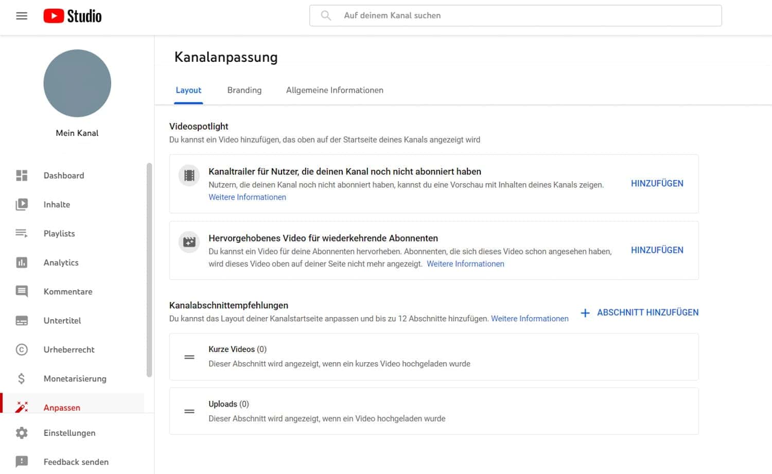The width and height of the screenshot is (772, 474).
Task: Open Weitere Informationen for Hervorgehobenes Video
Action: click(x=465, y=264)
